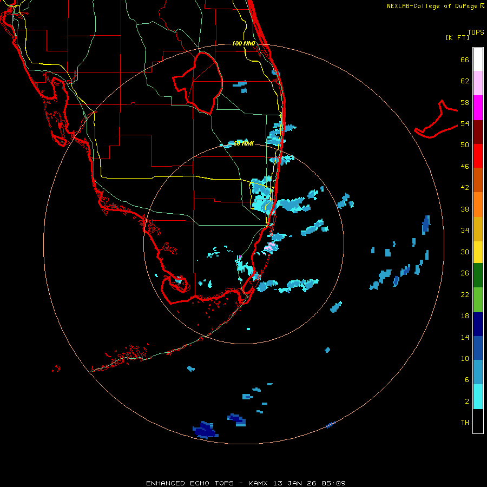Click the 100 NMI range ring label
This screenshot has width=487, height=487.
243,43
